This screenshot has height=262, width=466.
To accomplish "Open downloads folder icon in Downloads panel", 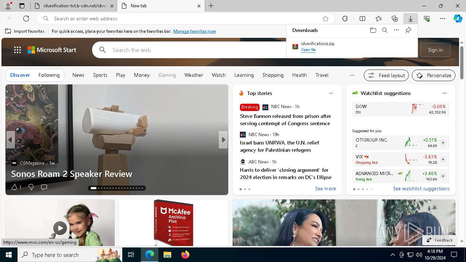I will click(373, 30).
